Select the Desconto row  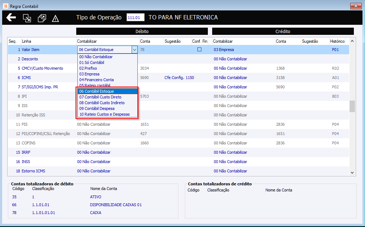click(x=178, y=59)
